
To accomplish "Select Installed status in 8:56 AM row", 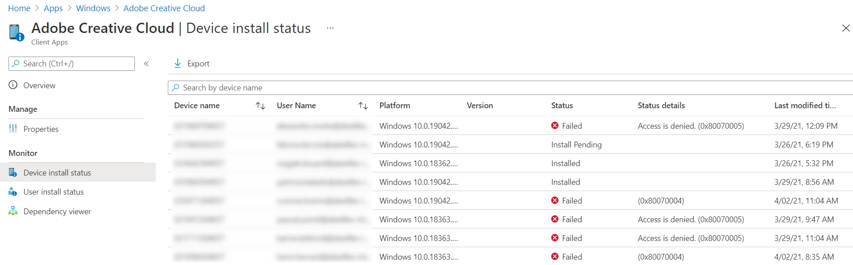I will coord(566,182).
